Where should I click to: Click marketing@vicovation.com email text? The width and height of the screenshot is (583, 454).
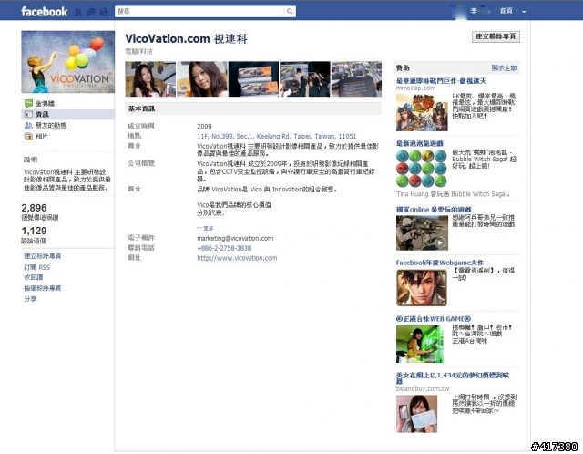tap(235, 238)
